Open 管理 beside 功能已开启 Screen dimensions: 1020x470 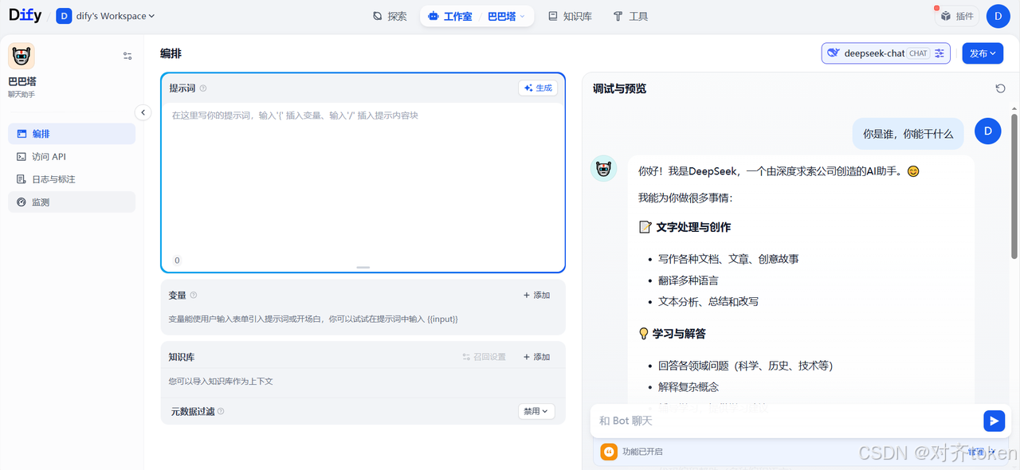coord(981,452)
